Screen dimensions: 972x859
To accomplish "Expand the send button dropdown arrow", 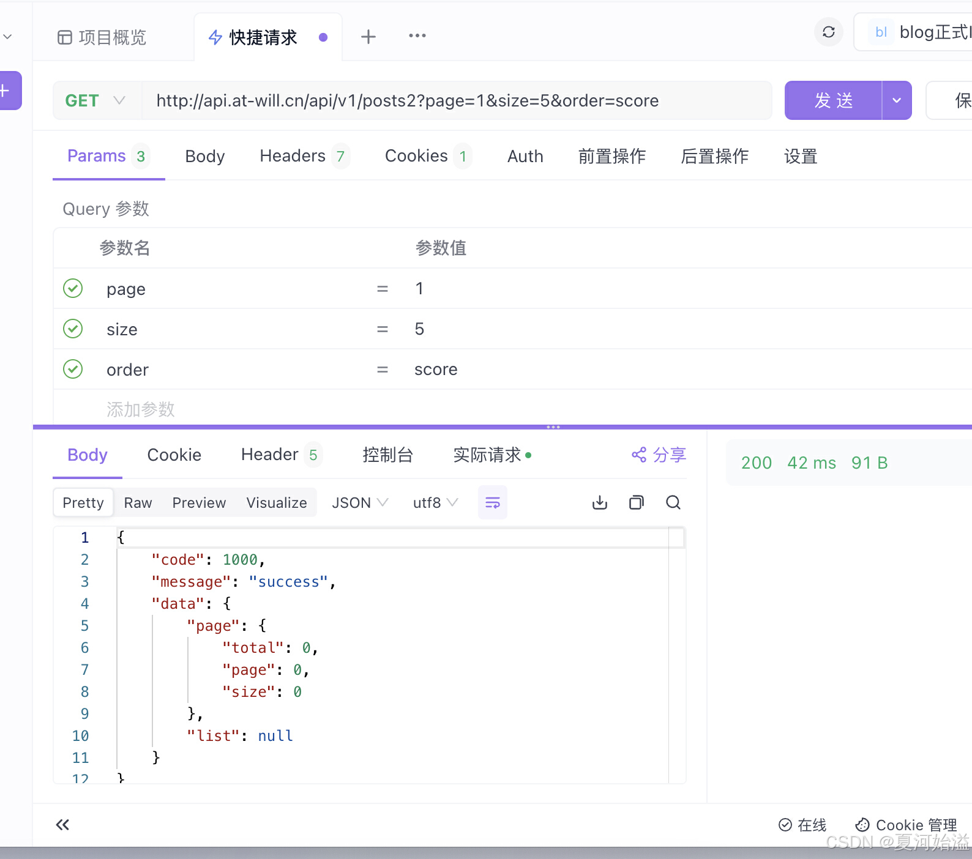I will point(897,100).
